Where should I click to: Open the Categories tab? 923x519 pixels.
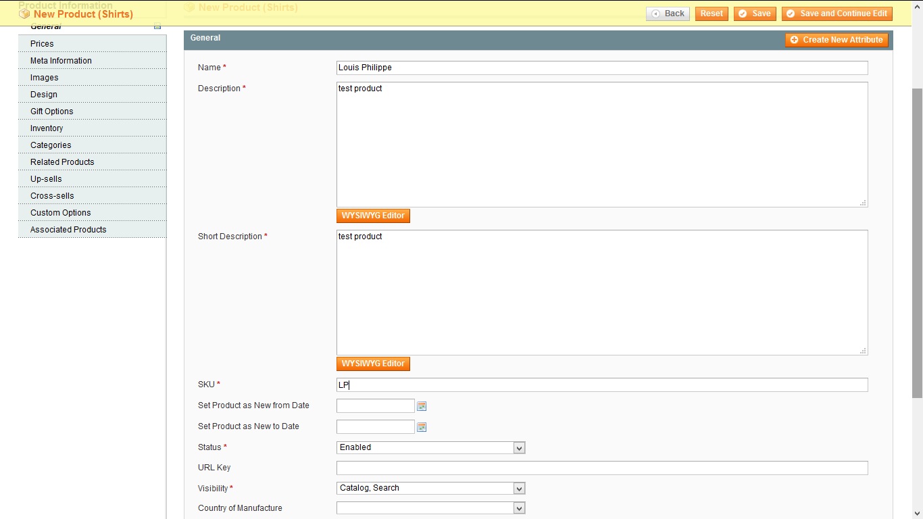[x=92, y=145]
